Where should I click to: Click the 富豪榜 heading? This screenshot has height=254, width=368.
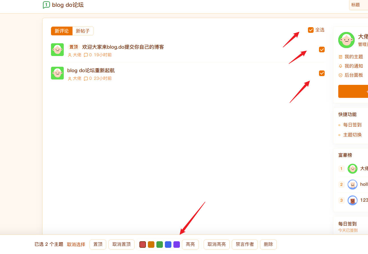coord(345,155)
